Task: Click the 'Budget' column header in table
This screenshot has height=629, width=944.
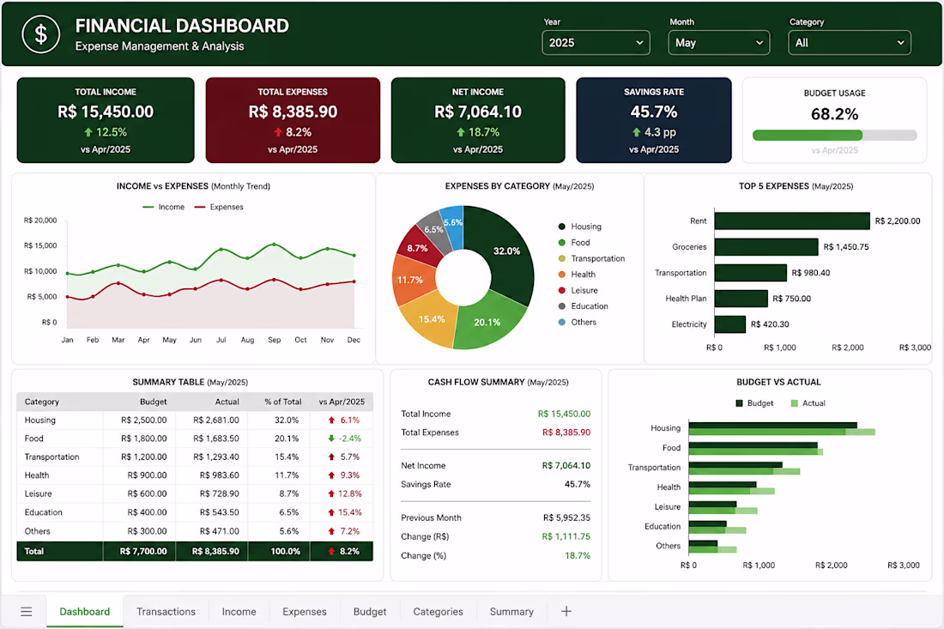Action: pos(153,402)
